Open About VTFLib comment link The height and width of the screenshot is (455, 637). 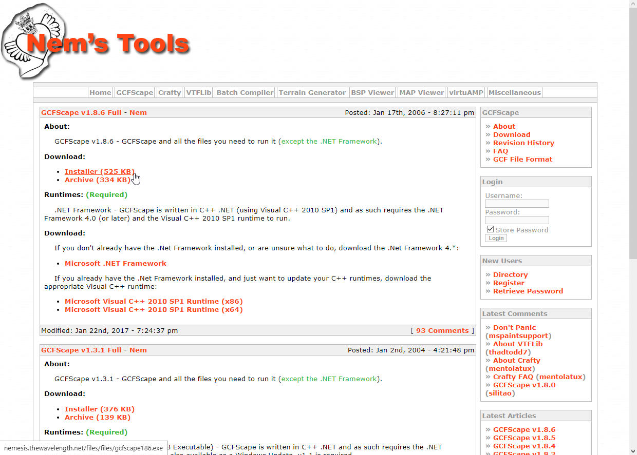pos(518,344)
